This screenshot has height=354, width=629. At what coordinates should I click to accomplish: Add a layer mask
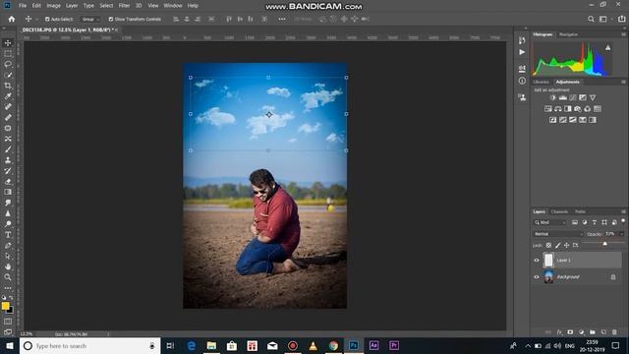click(x=570, y=332)
